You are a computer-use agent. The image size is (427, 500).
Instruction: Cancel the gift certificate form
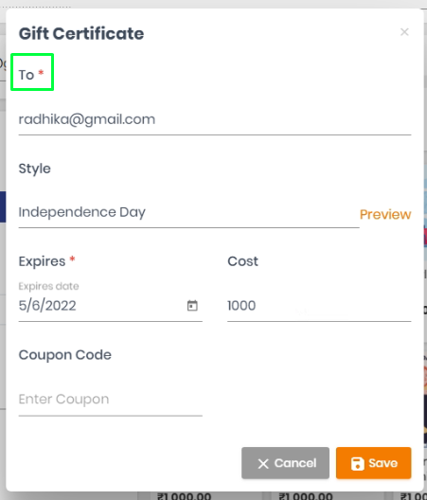pyautogui.click(x=285, y=463)
